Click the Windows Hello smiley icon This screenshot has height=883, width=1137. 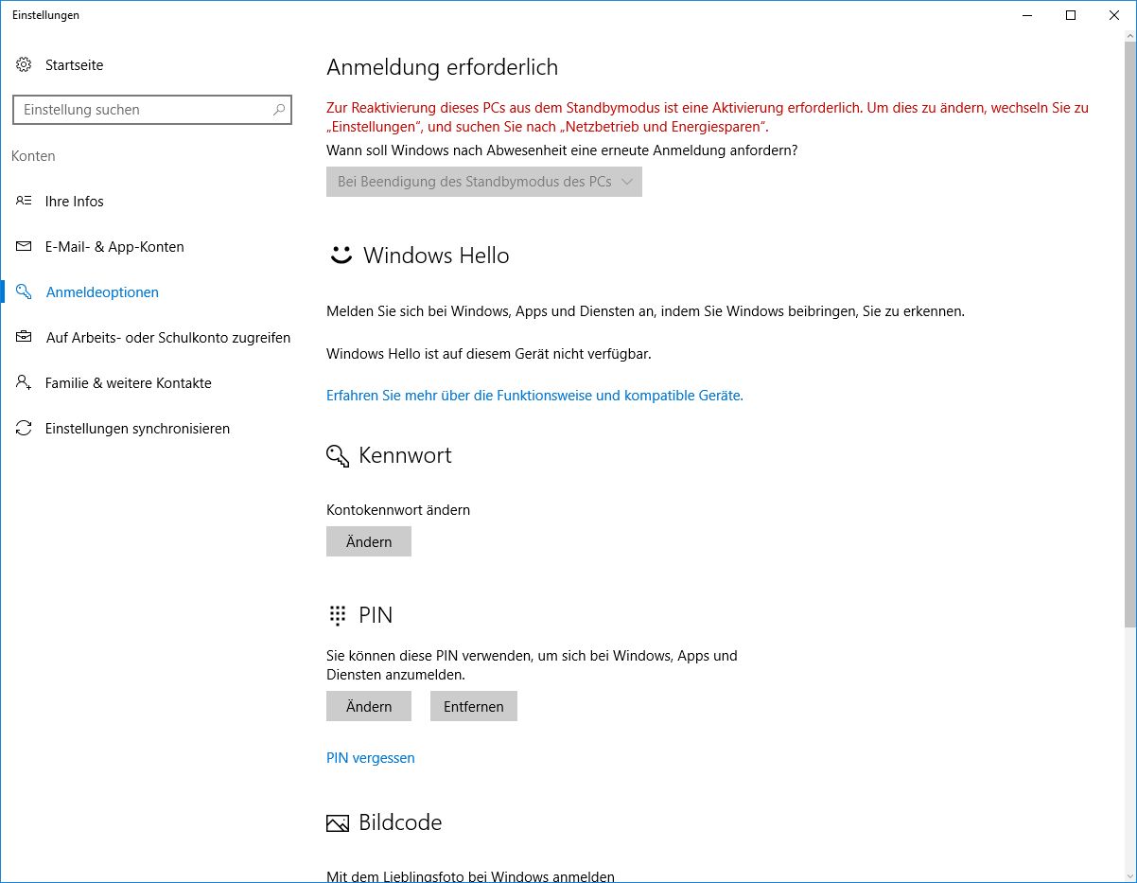[341, 256]
